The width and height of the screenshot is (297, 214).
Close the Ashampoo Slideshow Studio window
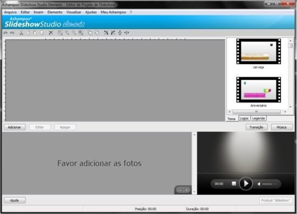288,3
